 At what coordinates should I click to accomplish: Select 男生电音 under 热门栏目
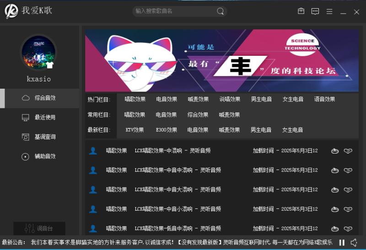(x=261, y=99)
